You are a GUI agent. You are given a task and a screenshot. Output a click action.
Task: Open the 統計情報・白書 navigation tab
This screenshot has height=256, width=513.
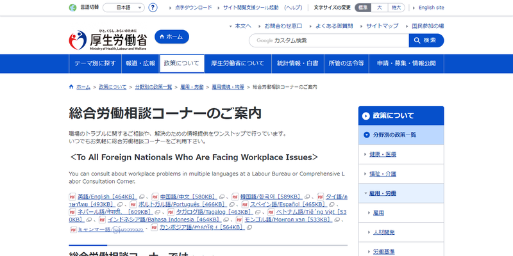(x=297, y=63)
